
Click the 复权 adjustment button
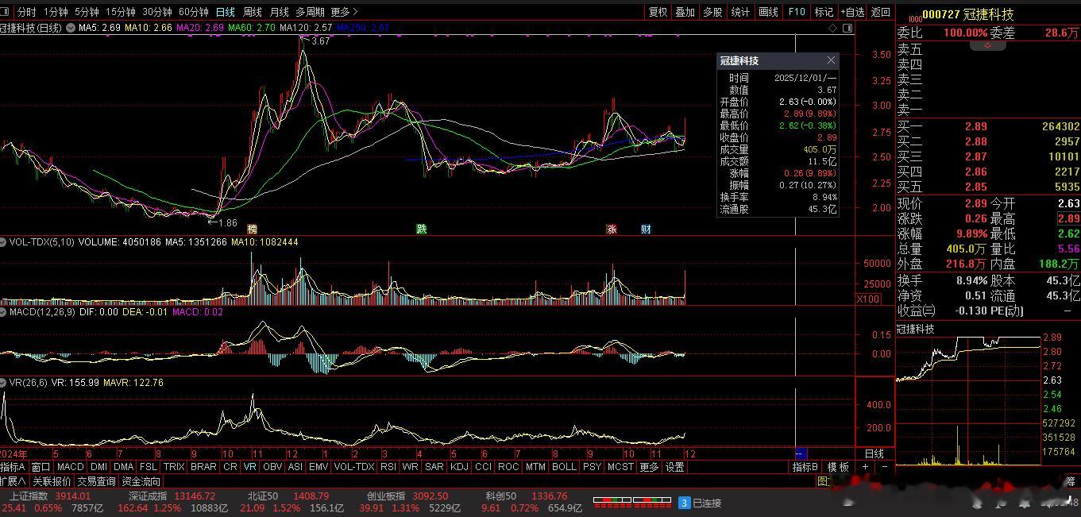(658, 12)
